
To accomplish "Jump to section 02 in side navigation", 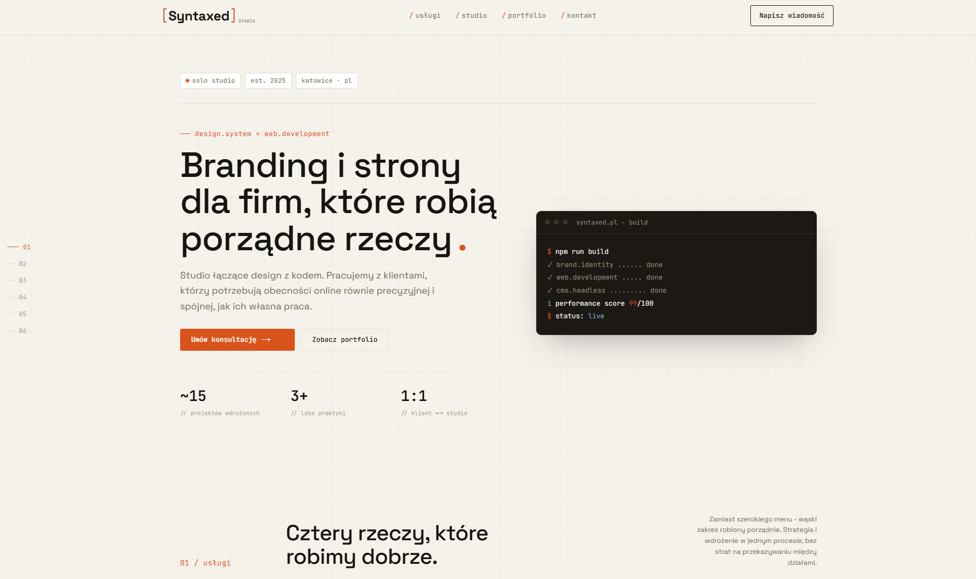I will click(x=17, y=264).
